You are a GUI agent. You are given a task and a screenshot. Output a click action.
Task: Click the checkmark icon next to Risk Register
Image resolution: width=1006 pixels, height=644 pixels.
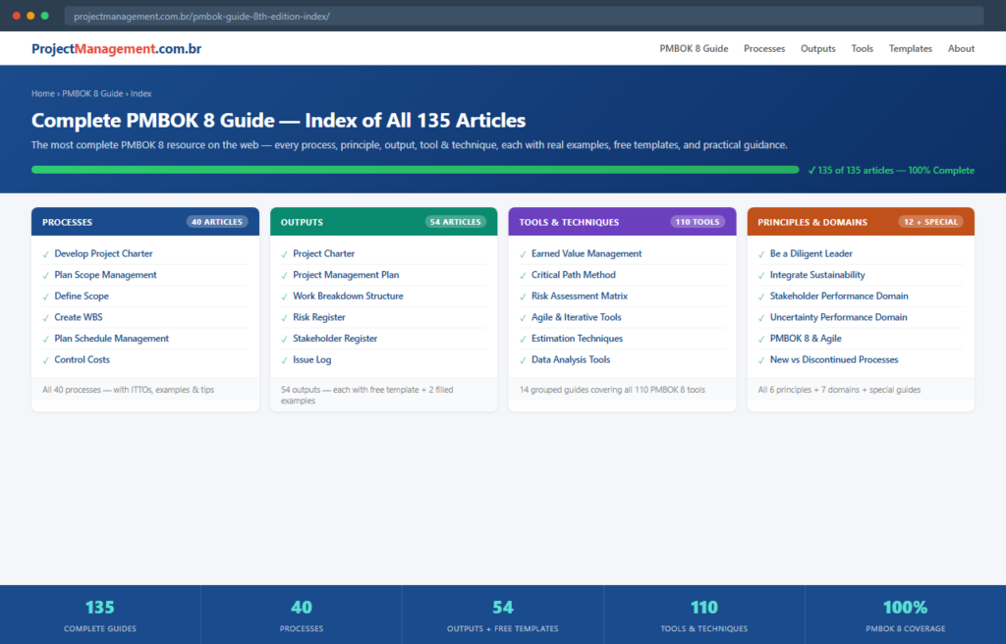point(285,318)
